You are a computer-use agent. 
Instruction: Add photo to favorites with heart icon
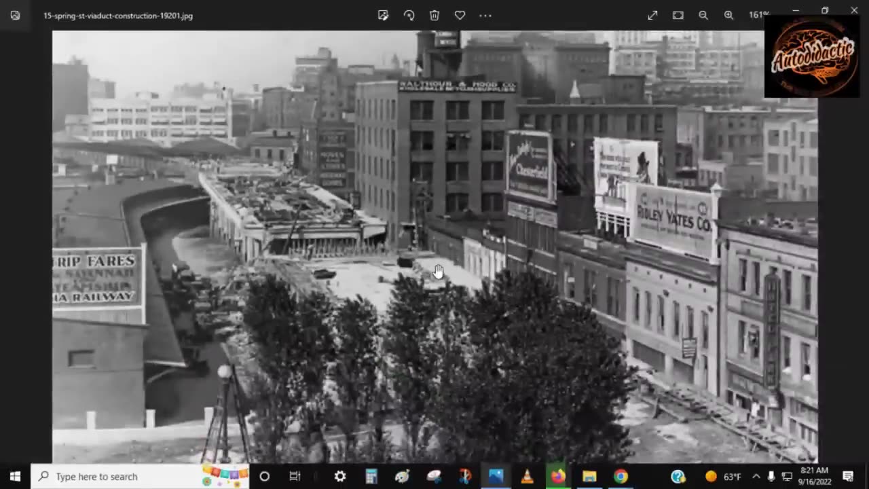460,15
